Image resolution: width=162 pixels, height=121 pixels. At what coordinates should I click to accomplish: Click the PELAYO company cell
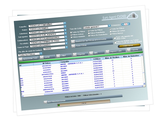(x=63, y=68)
